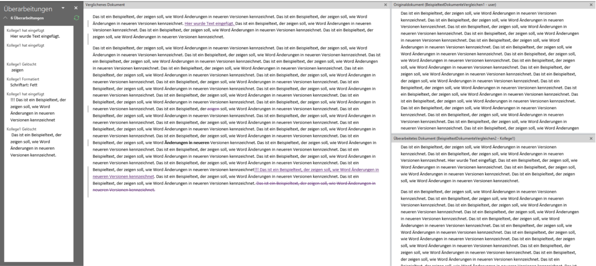Close the Überarbeitetes Dokument pane

[591, 138]
